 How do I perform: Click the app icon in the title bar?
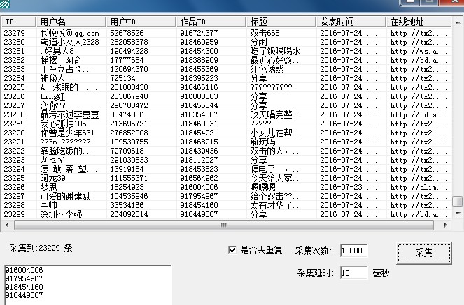point(6,4)
